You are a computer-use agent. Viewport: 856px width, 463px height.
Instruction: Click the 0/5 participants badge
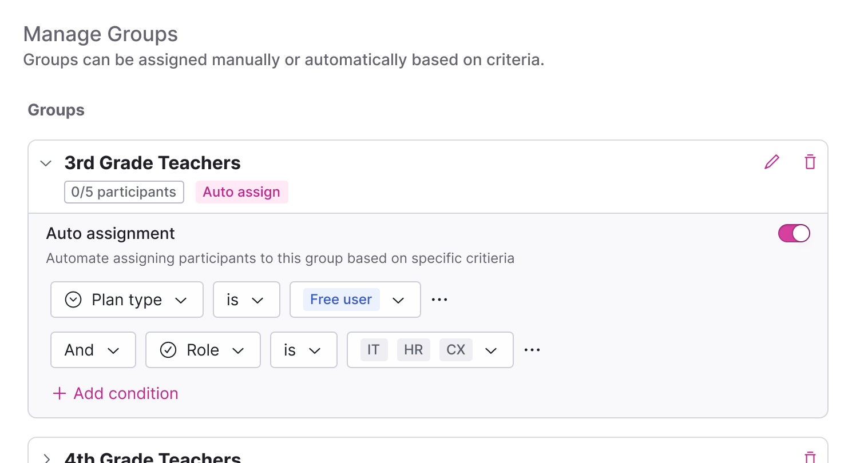pos(124,192)
